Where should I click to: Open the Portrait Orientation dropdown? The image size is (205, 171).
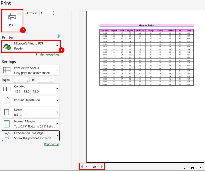click(31, 100)
